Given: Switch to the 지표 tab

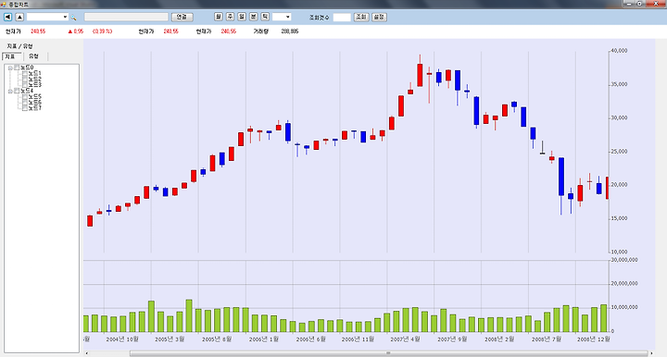Looking at the screenshot, I should coord(11,56).
